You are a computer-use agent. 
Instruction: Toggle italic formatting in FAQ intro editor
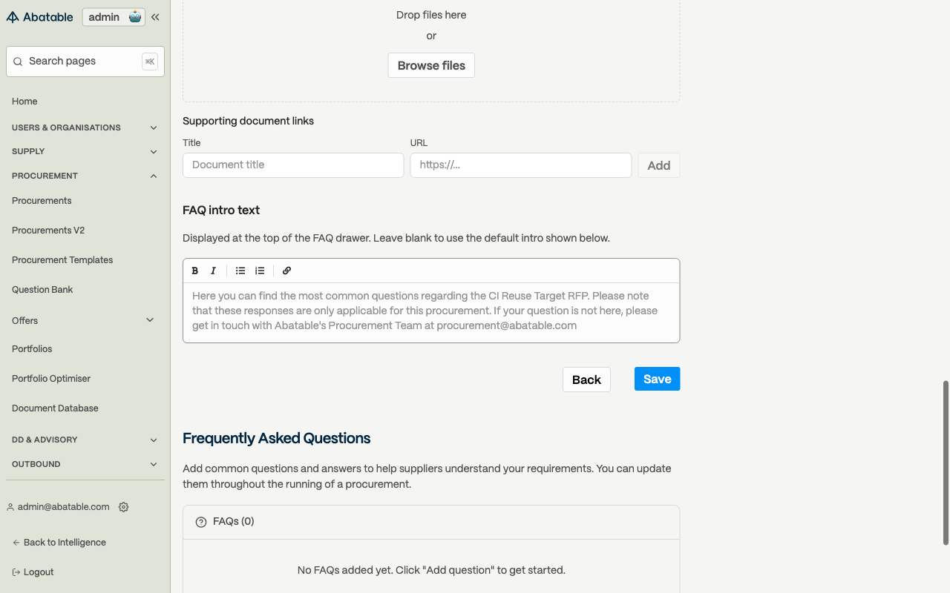click(213, 271)
